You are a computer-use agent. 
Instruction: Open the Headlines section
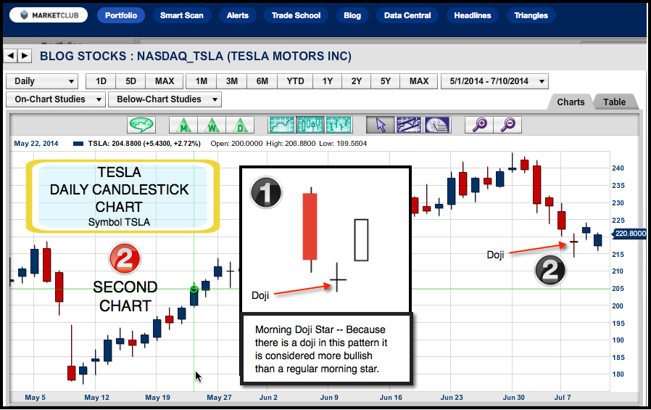tap(473, 15)
